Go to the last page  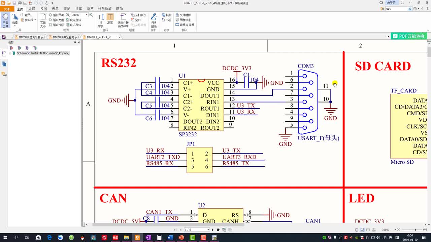218,230
